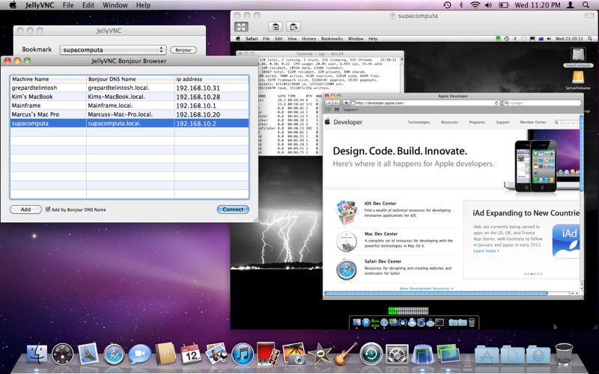The width and height of the screenshot is (599, 374).
Task: Click the URL field showing developer.apple.com
Action: pos(425,102)
